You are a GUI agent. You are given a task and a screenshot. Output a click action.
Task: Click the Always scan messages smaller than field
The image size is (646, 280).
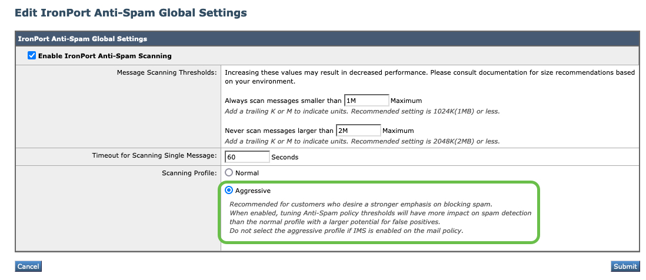367,101
